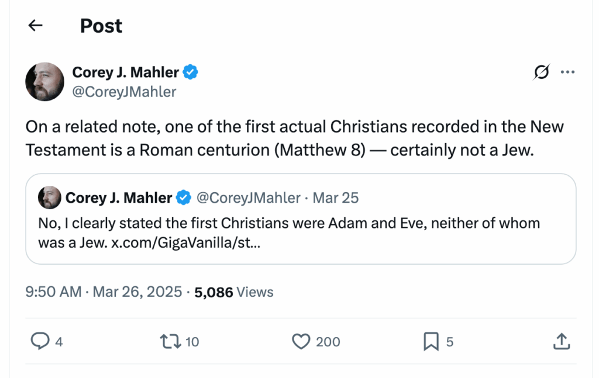The width and height of the screenshot is (599, 378).
Task: Click the Grok actions icon
Action: (541, 71)
